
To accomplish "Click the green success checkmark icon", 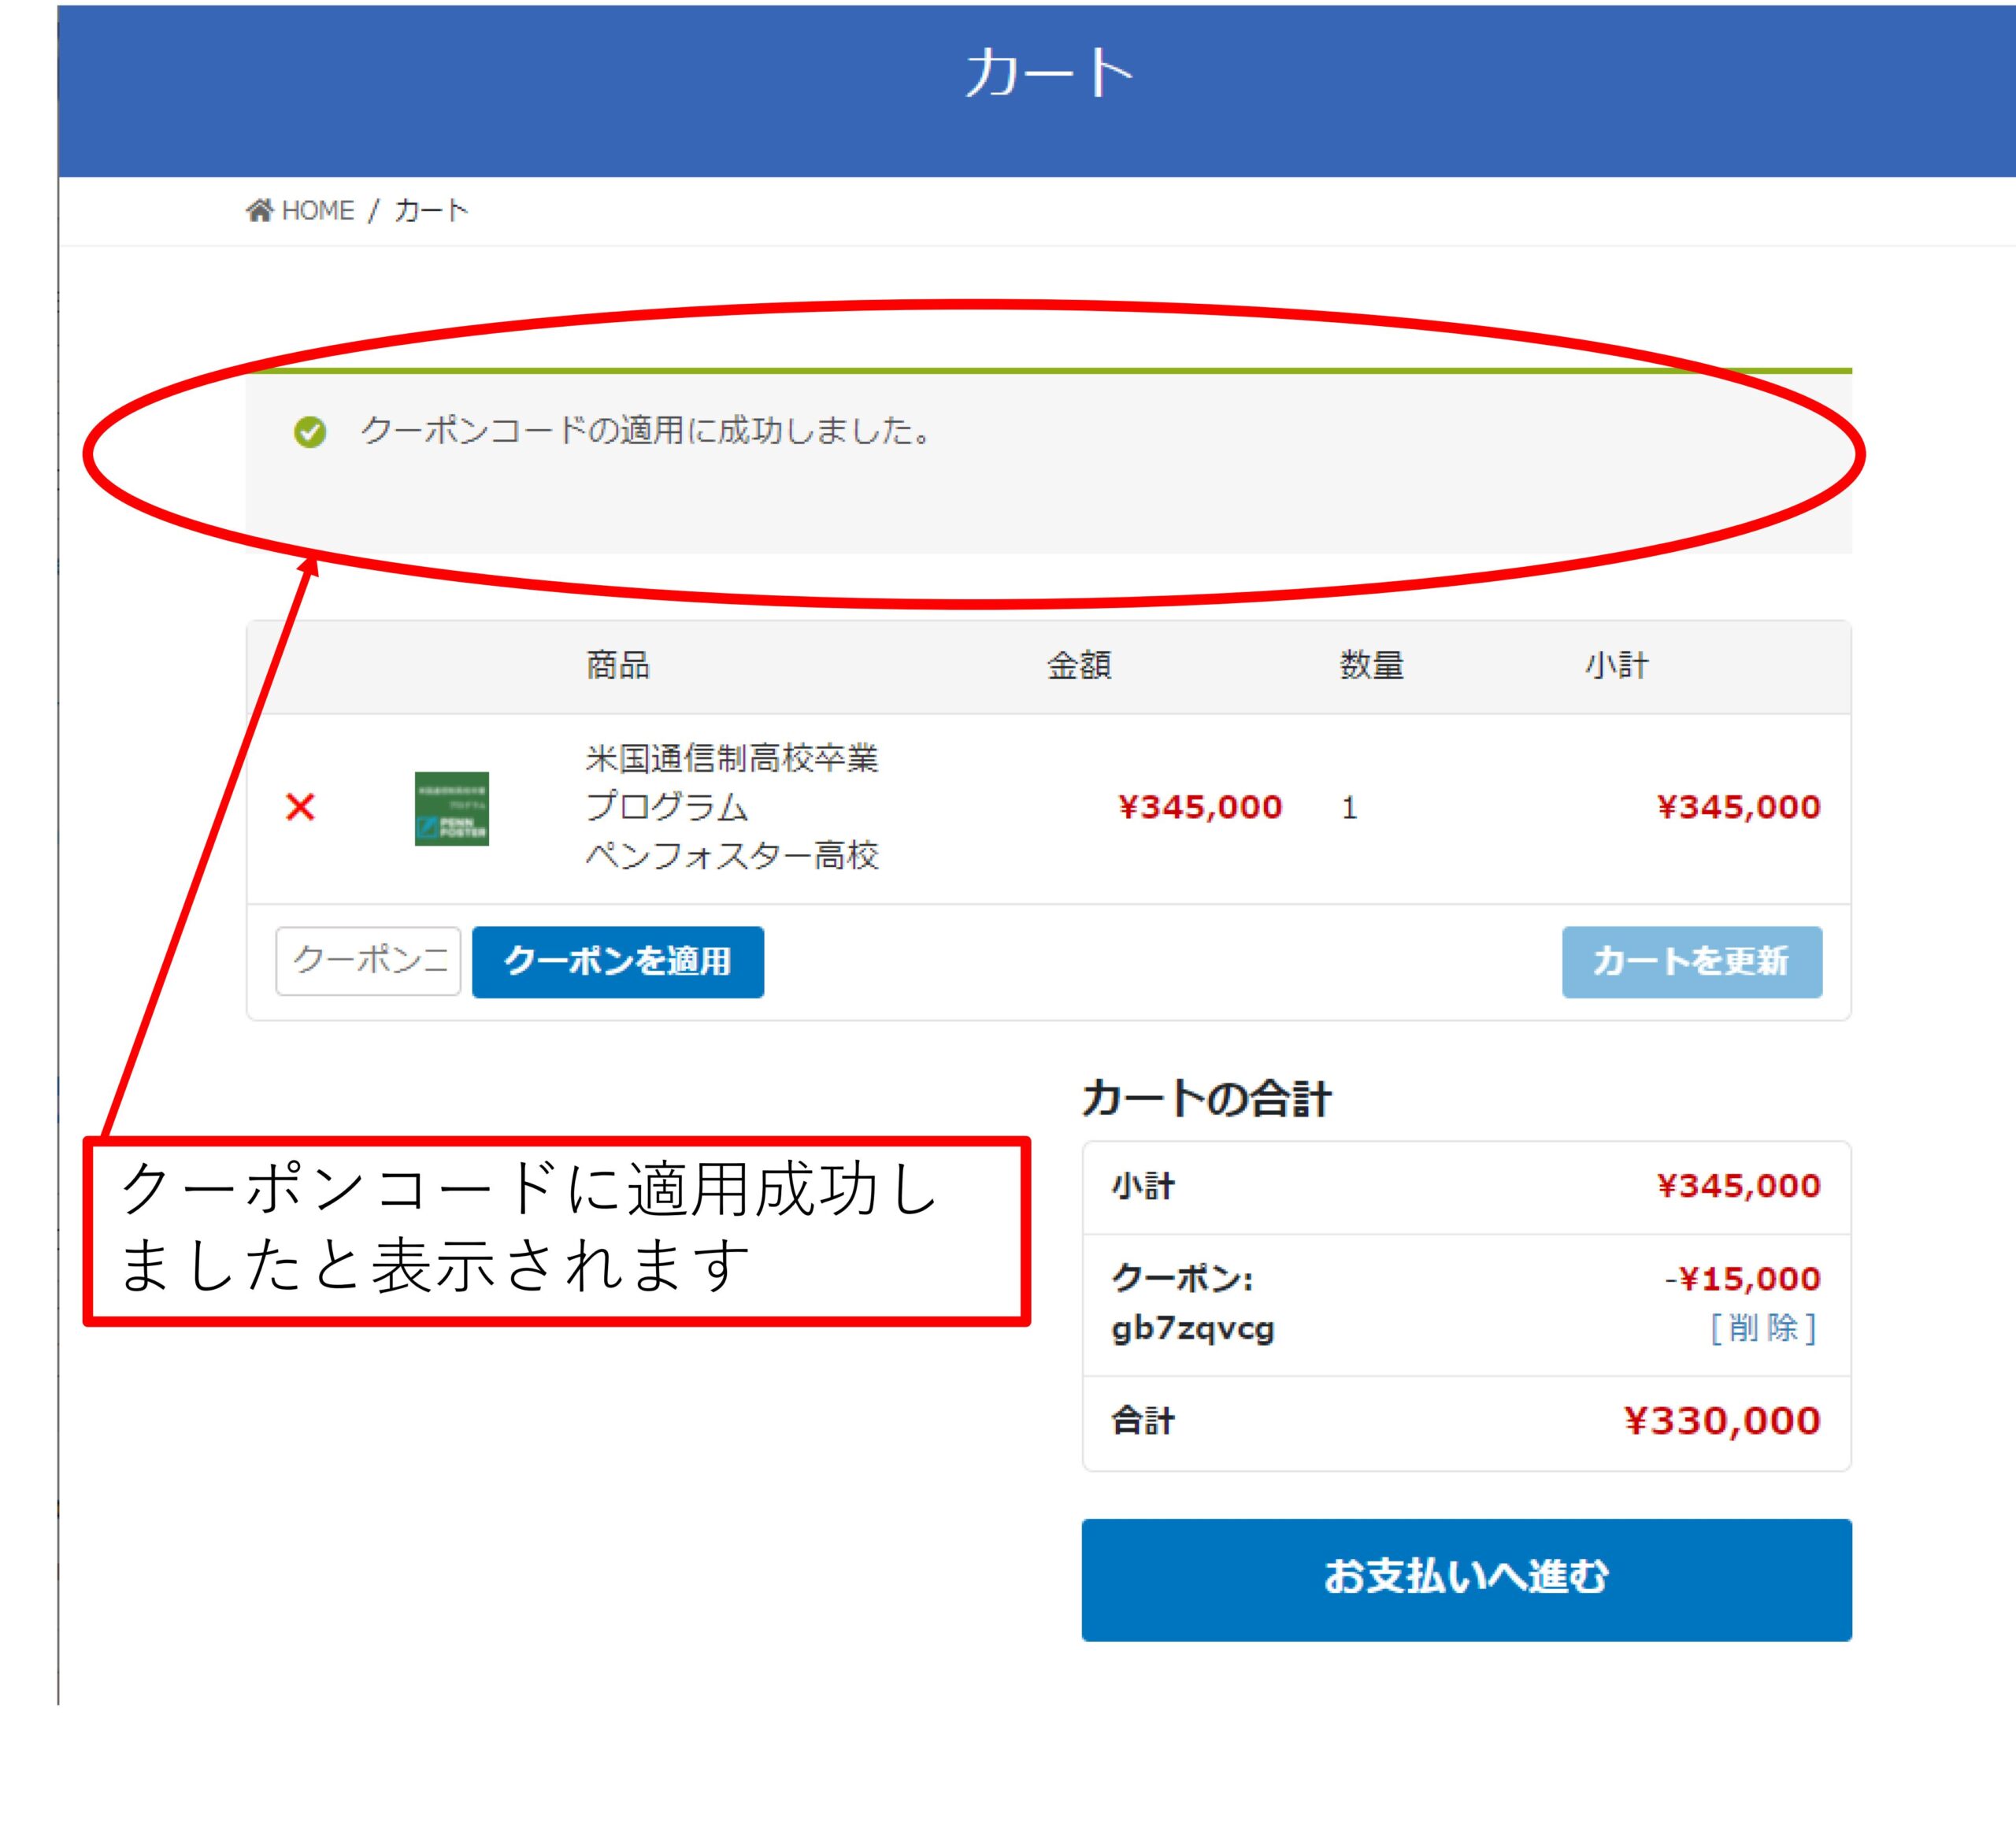I will (x=309, y=432).
